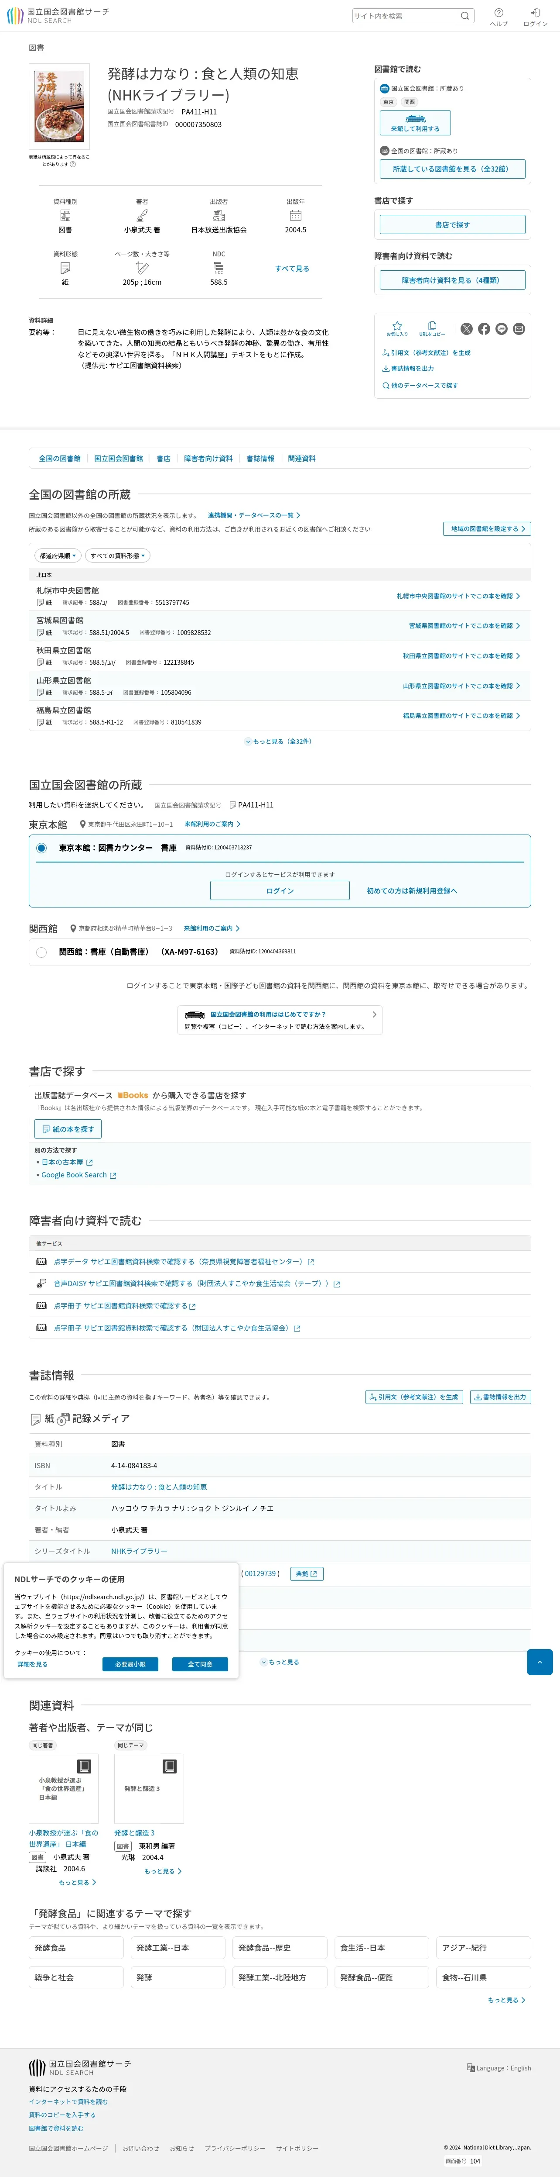Click 障害者向け資料を見る(4種類) button
Viewport: 560px width, 2177px height.
[452, 280]
